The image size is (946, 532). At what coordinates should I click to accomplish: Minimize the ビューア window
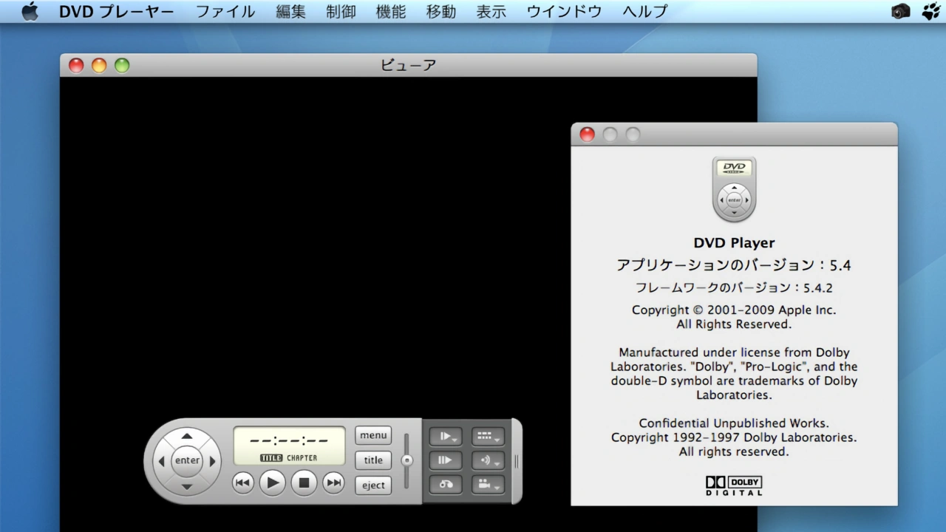pyautogui.click(x=99, y=65)
